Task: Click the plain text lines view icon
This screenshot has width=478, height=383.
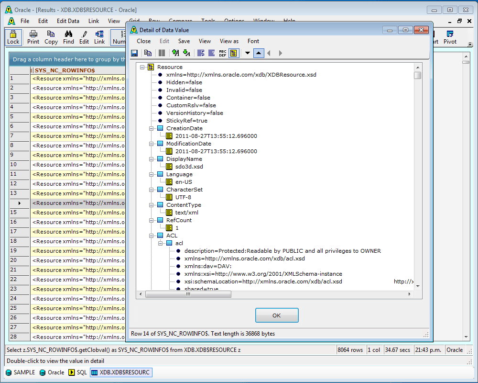Action: (211, 53)
